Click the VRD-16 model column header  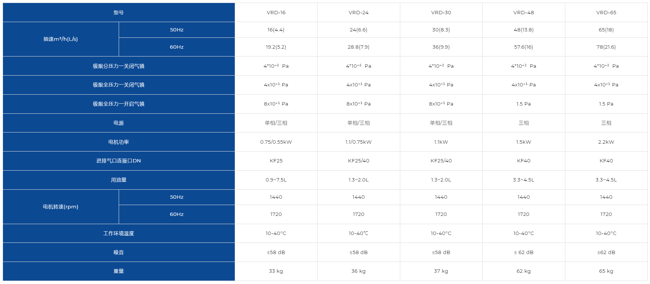[x=276, y=12]
